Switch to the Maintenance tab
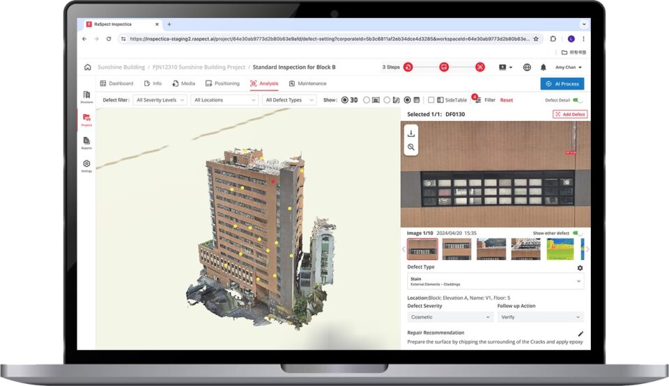669x386 pixels. (x=307, y=83)
